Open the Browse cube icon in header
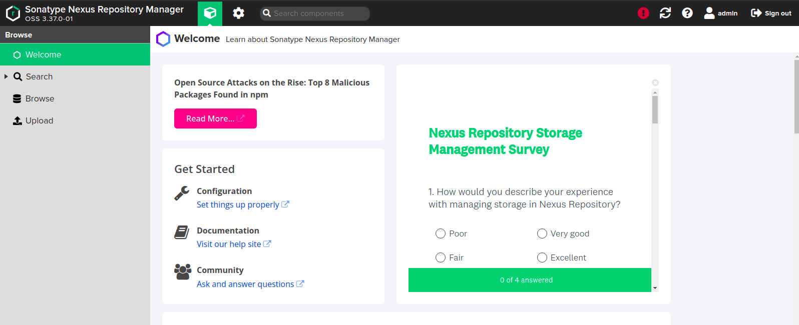The height and width of the screenshot is (325, 799). [210, 13]
